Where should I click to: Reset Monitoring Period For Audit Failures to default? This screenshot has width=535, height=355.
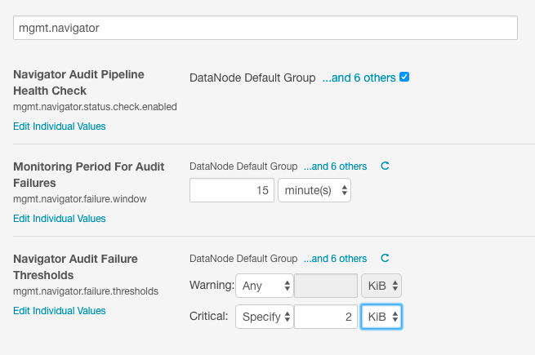[x=386, y=166]
